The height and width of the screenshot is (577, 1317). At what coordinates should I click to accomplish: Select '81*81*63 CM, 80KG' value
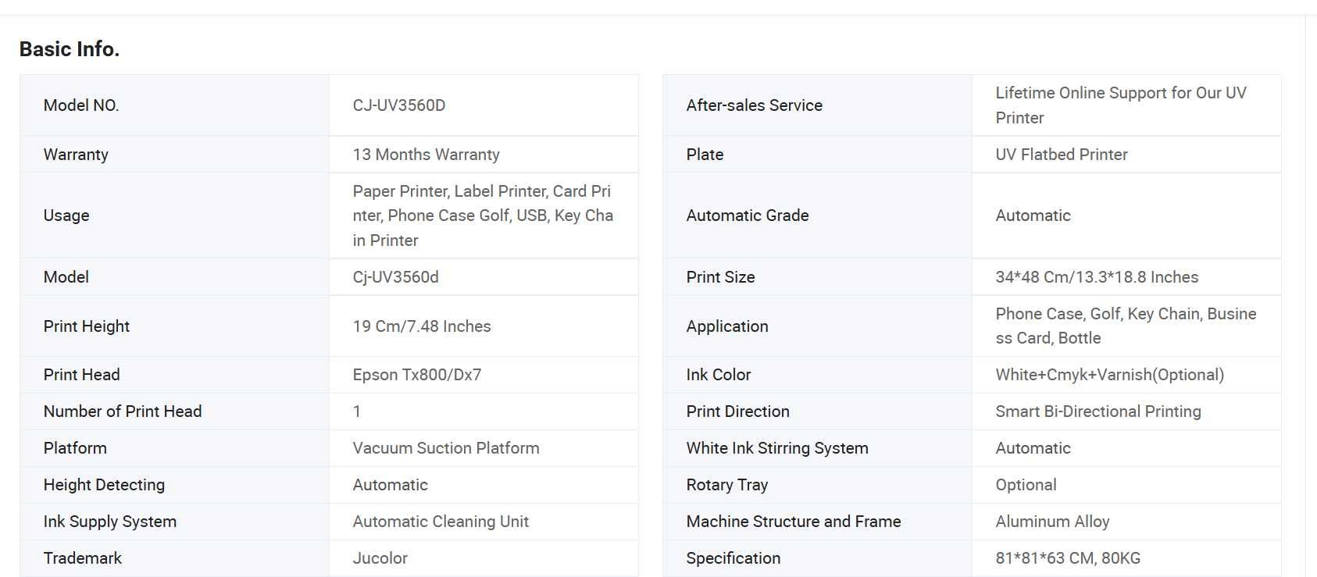pos(1069,558)
